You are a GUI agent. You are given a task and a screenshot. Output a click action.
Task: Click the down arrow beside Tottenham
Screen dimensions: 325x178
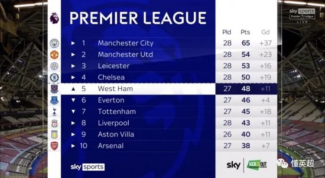coord(73,111)
